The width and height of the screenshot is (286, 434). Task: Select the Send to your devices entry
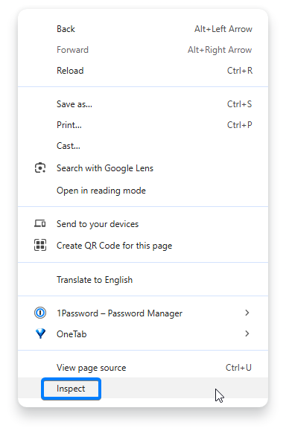143,223
